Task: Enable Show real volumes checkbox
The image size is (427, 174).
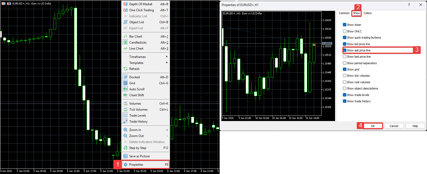Action: tap(344, 82)
